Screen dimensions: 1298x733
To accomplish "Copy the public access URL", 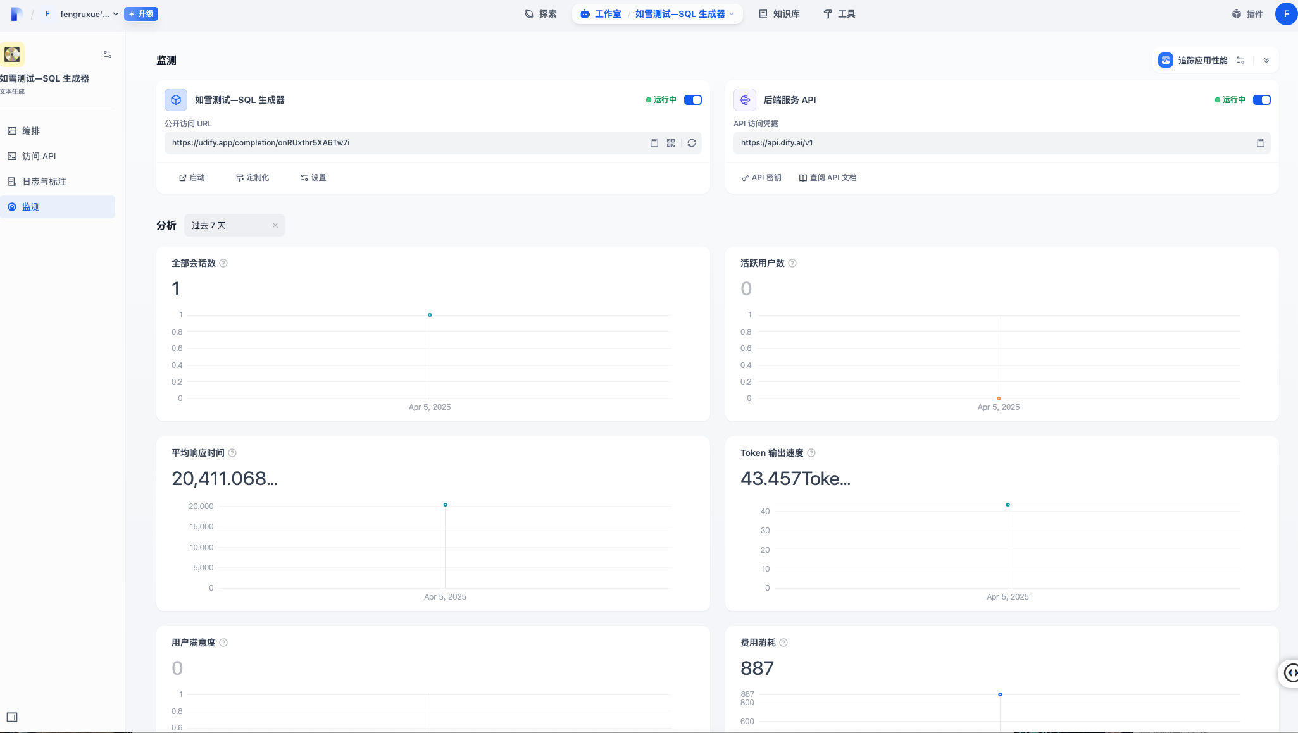I will (654, 143).
